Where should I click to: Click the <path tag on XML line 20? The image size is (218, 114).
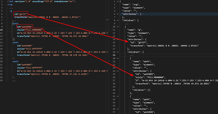point(15,61)
